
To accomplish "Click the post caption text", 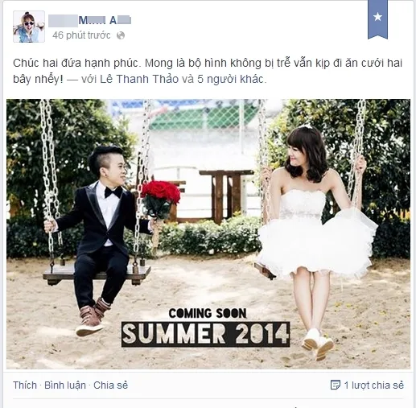I will click(208, 71).
